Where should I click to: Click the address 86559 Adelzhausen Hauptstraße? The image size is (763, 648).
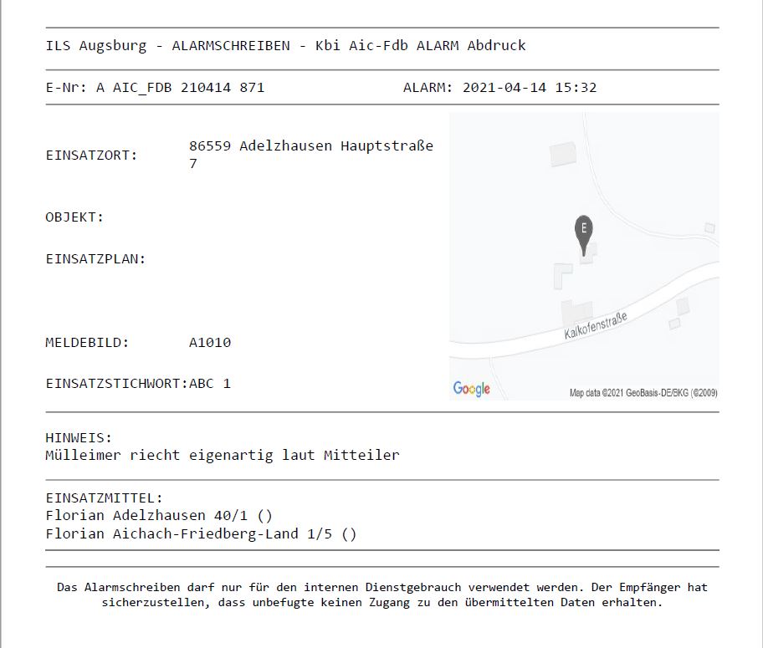click(311, 146)
